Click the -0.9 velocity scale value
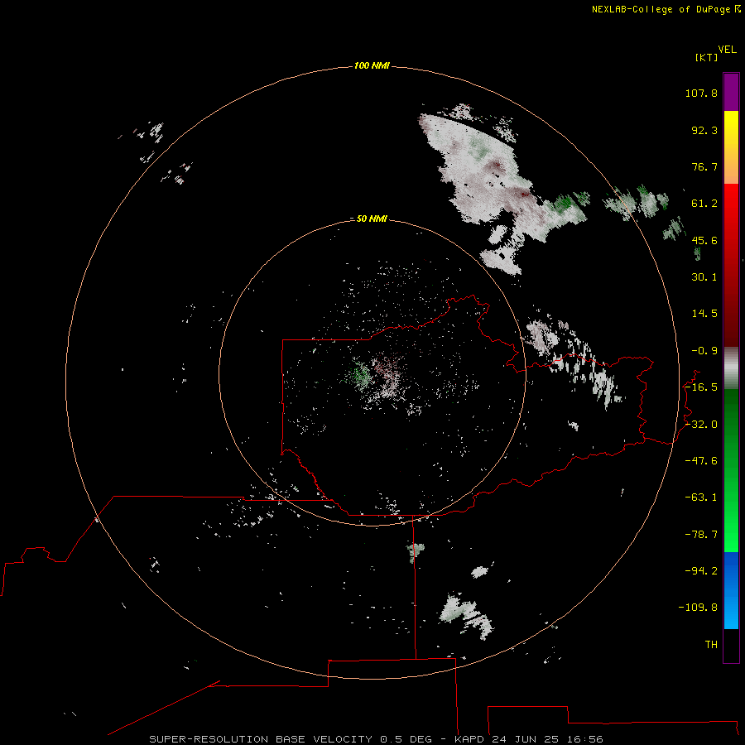Screen dimensions: 745x745 click(704, 351)
